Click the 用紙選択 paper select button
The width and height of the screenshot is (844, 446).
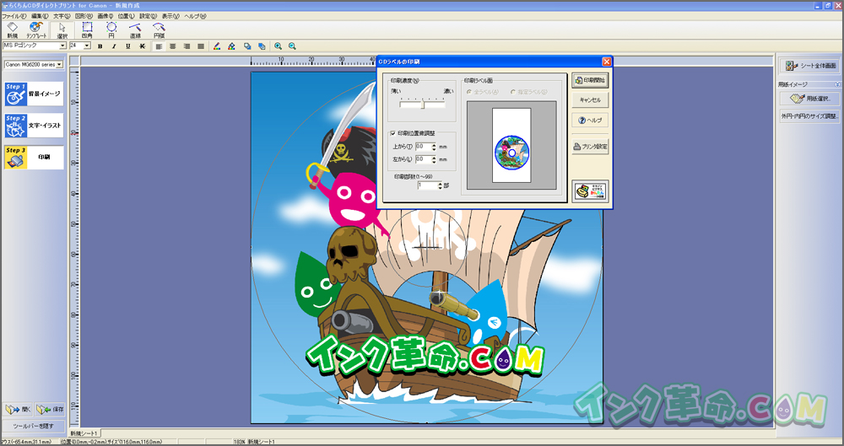pos(809,99)
